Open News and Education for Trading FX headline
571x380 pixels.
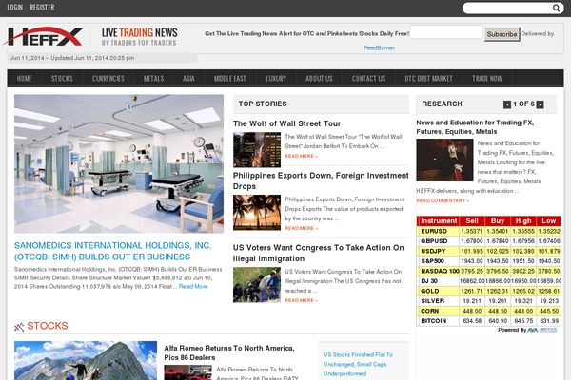(475, 127)
